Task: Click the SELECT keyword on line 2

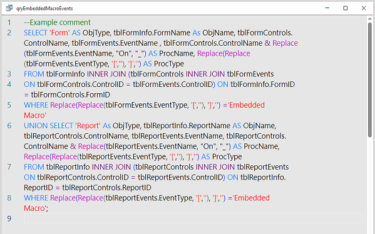Action: coord(36,33)
